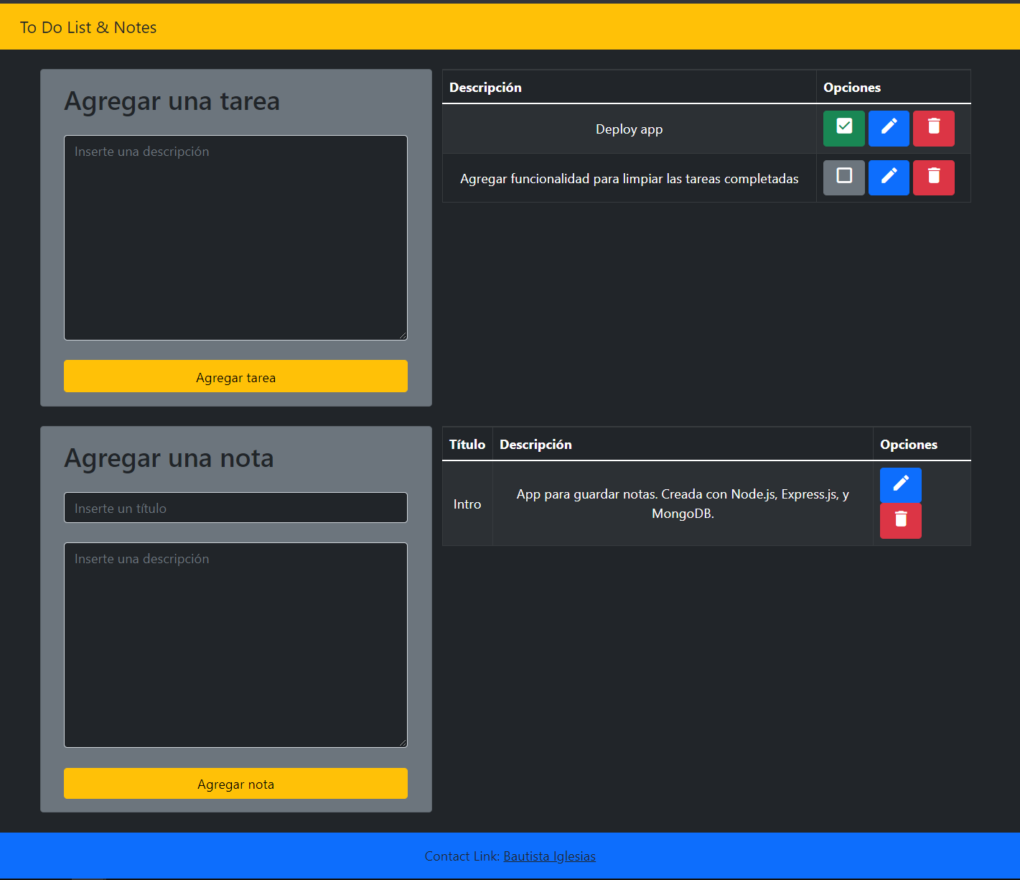Click the 'Agregar una tarea' heading
This screenshot has height=880, width=1020.
tap(172, 101)
